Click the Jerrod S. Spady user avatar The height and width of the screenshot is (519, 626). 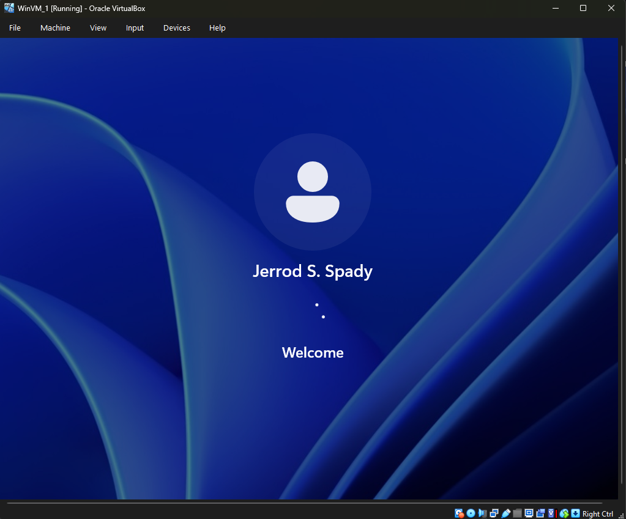[x=313, y=192]
